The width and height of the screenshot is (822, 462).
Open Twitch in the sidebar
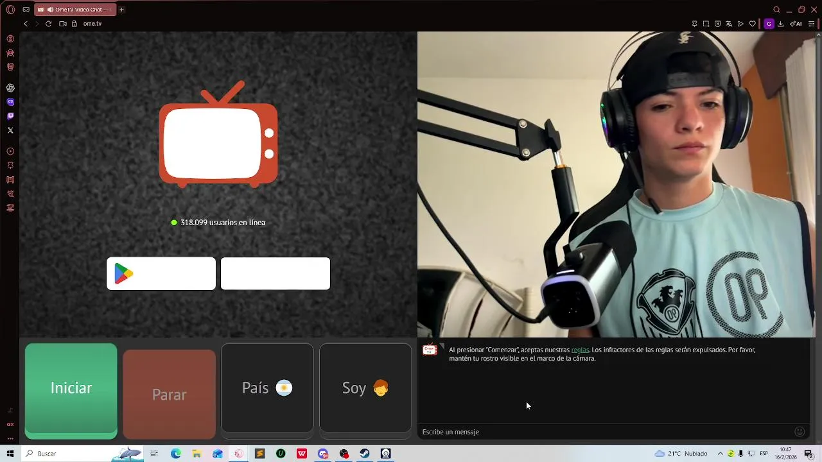[x=10, y=116]
